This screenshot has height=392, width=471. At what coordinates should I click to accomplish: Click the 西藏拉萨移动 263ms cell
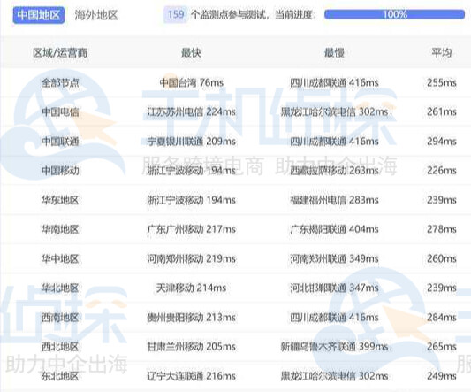(x=334, y=171)
